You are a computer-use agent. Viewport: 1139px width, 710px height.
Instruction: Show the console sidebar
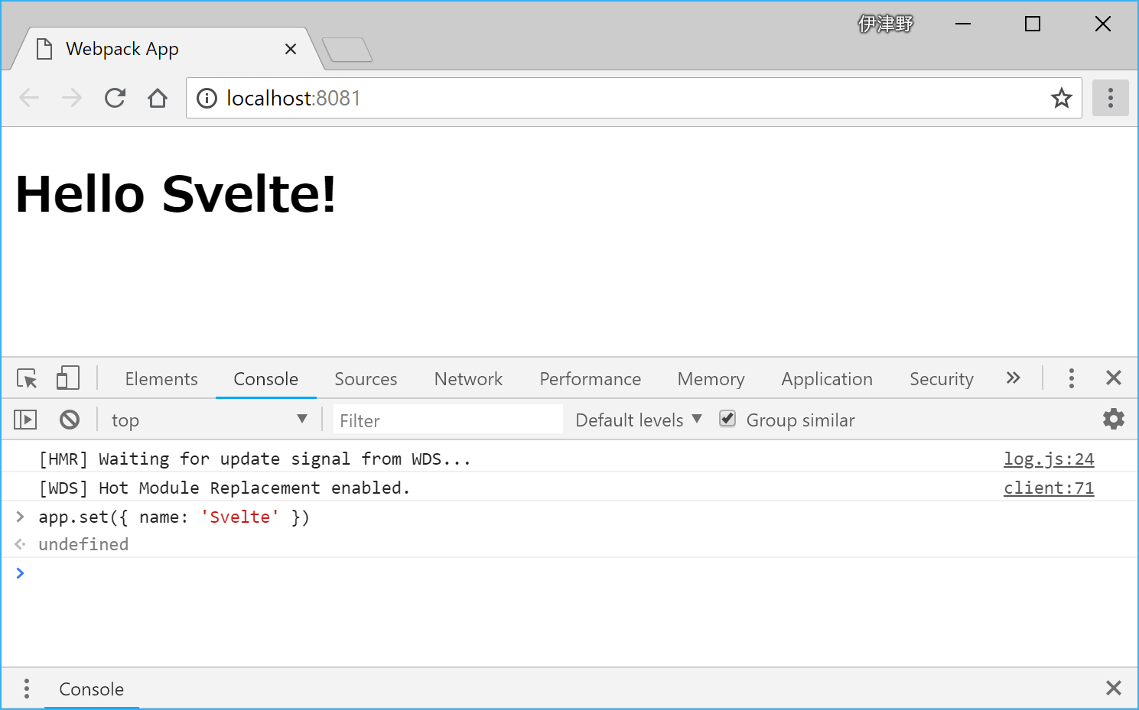tap(24, 419)
